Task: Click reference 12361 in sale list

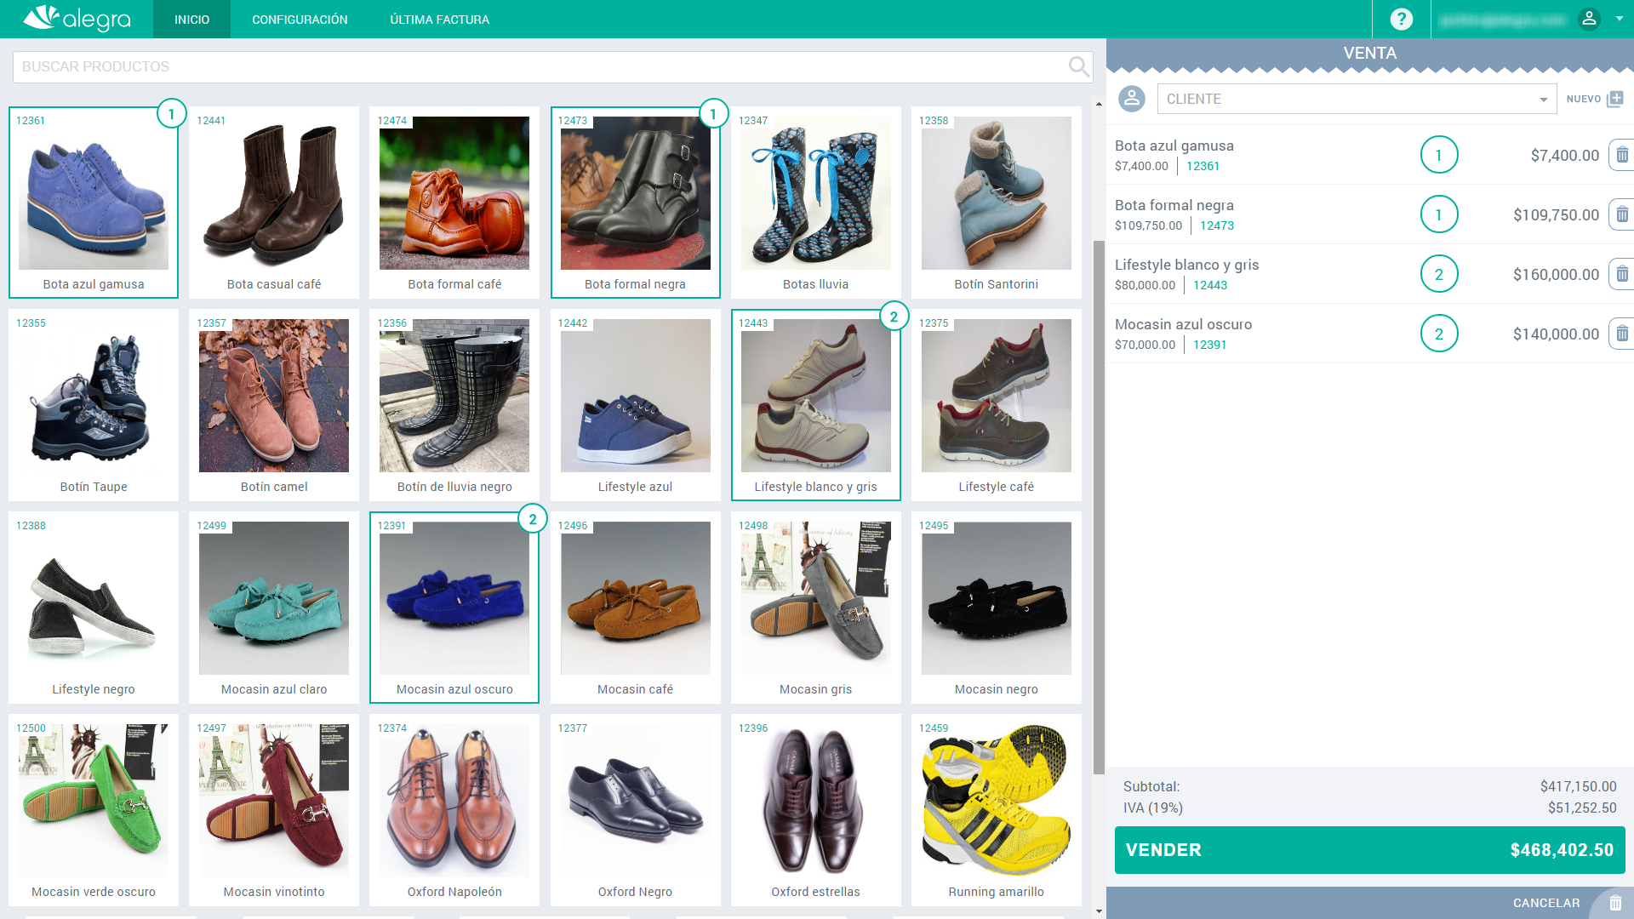Action: pyautogui.click(x=1203, y=166)
